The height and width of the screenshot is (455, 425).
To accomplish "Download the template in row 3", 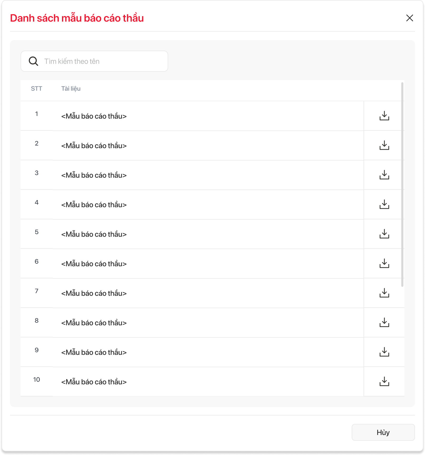I will pyautogui.click(x=384, y=175).
